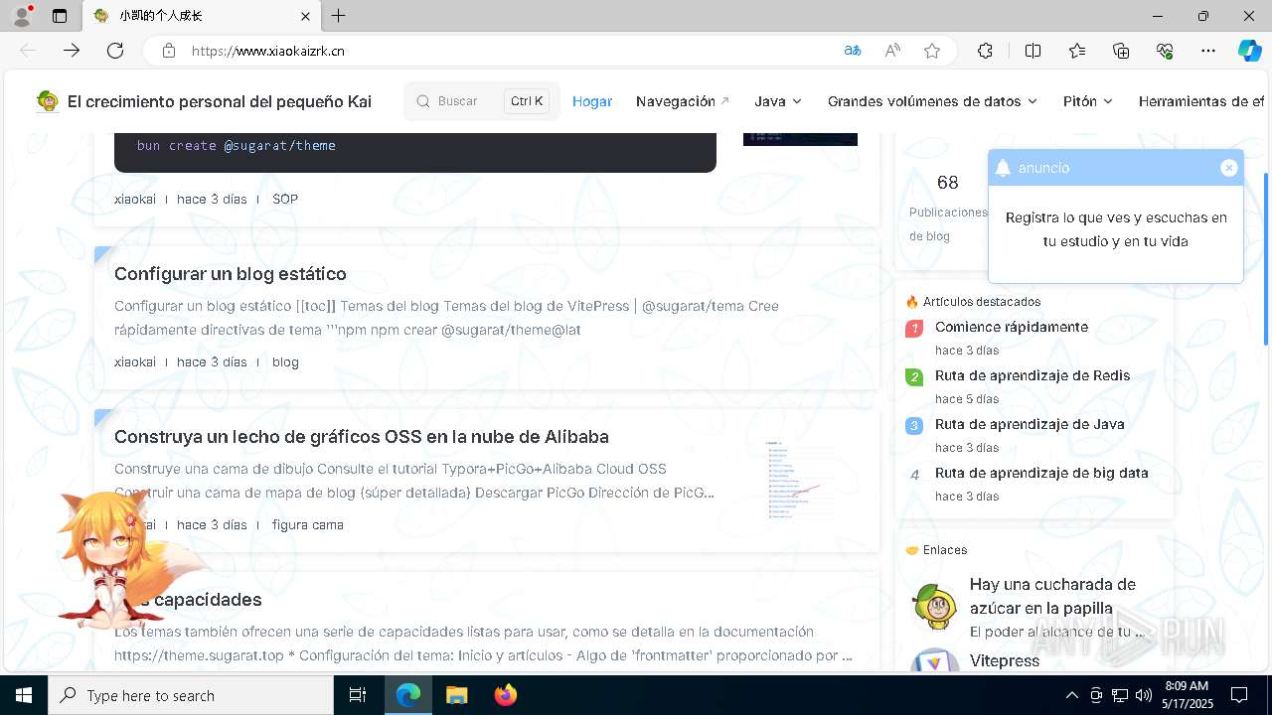Toggle split screen view icon
The width and height of the screenshot is (1272, 715).
click(x=1033, y=51)
